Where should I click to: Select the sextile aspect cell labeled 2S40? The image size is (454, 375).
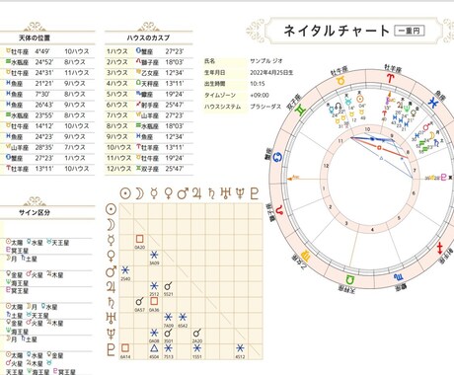click(125, 272)
